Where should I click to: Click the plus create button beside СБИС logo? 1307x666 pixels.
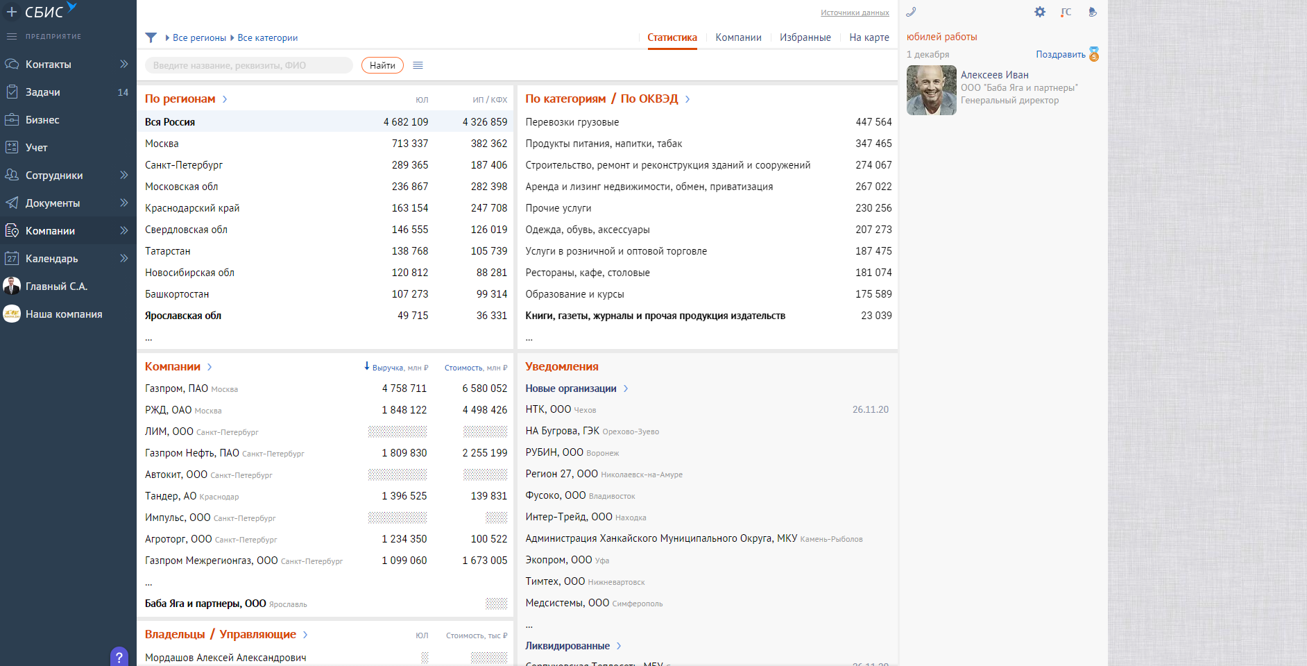click(x=12, y=12)
